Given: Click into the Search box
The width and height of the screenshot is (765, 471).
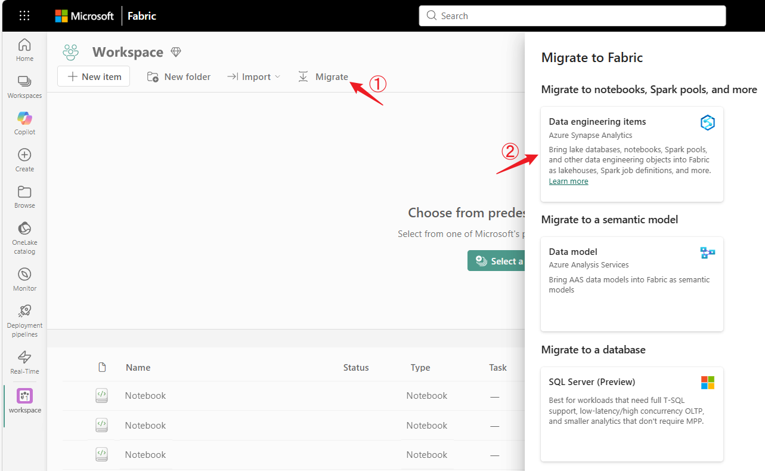Looking at the screenshot, I should coord(572,16).
